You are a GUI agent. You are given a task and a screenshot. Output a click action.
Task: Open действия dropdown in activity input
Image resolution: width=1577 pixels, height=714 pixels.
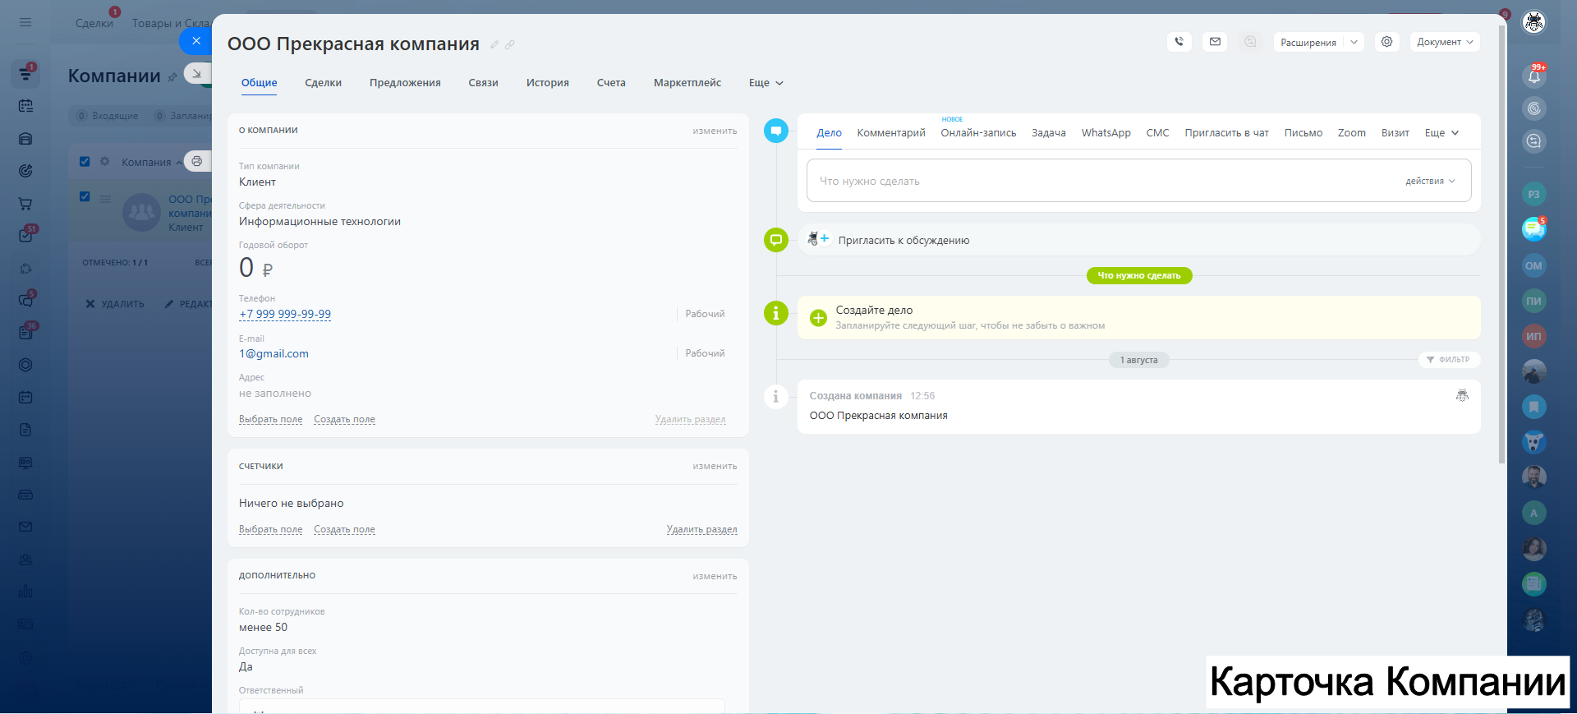click(x=1429, y=181)
